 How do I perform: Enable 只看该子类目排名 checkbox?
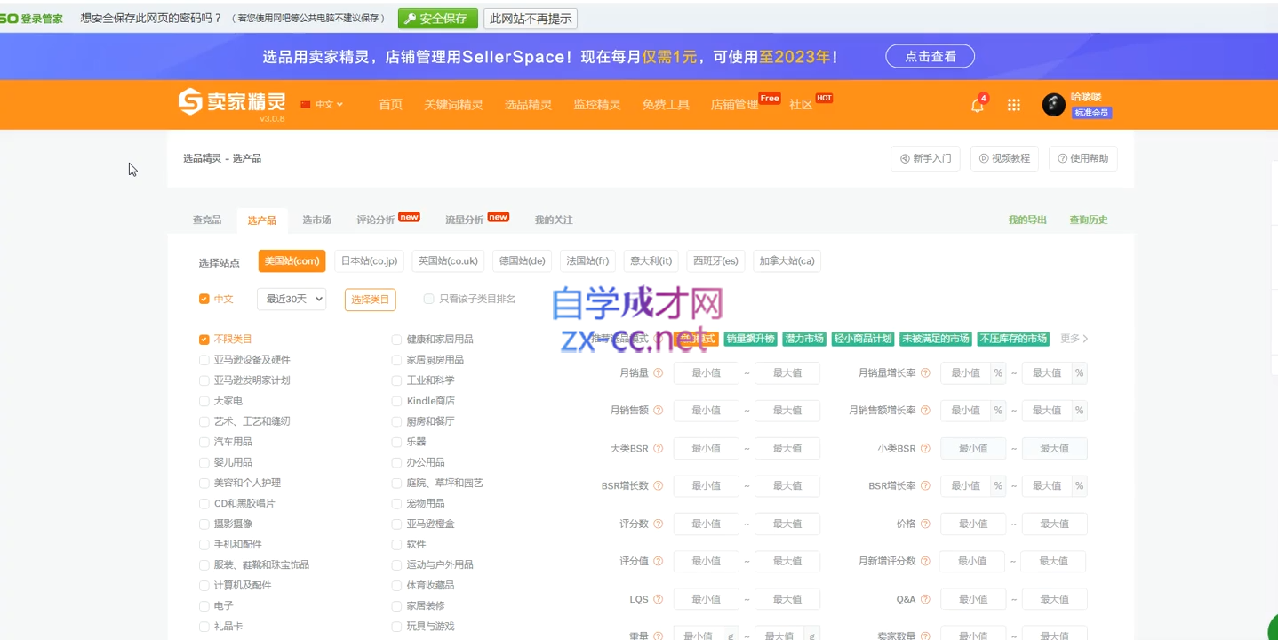pyautogui.click(x=429, y=300)
